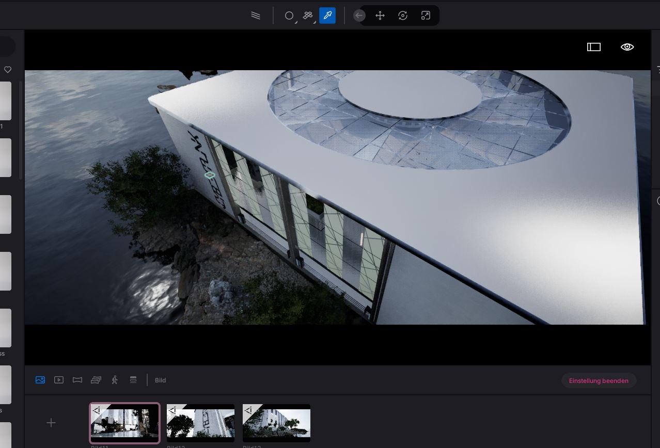Click the Bild label in media dock
660x448 pixels.
click(x=161, y=380)
